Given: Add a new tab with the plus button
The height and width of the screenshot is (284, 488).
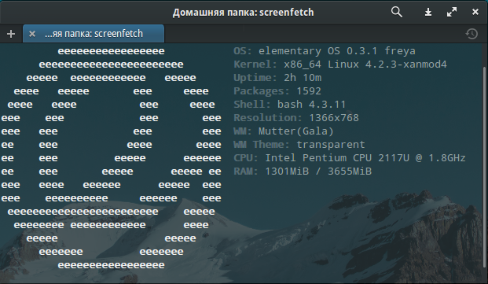Looking at the screenshot, I should pyautogui.click(x=11, y=34).
